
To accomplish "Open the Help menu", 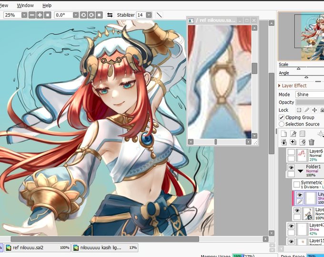I will [47, 6].
